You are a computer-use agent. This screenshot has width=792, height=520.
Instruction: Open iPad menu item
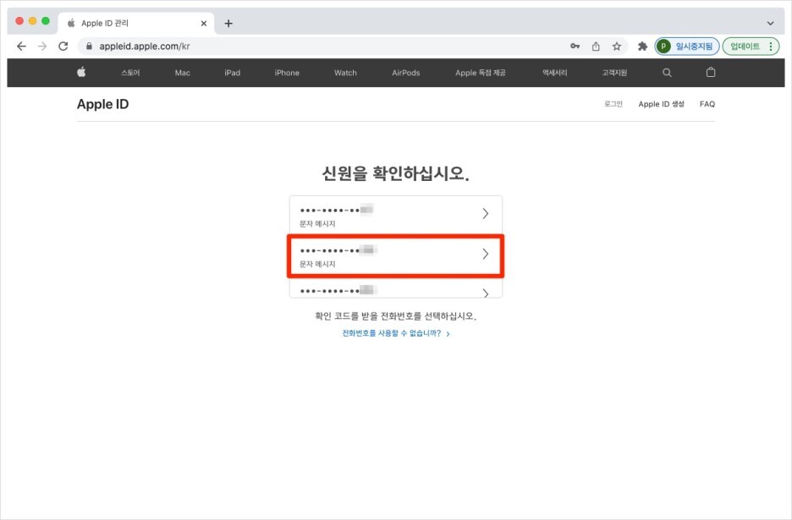(x=233, y=73)
